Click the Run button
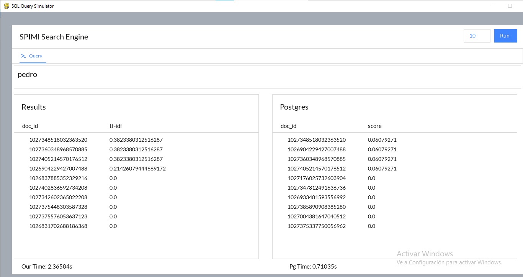 (x=505, y=36)
